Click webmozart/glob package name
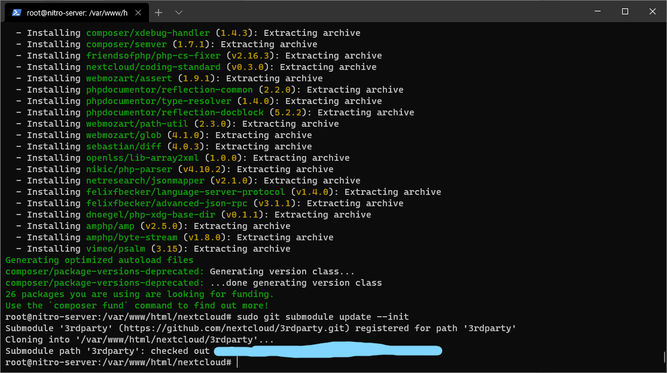The width and height of the screenshot is (667, 373). click(124, 135)
